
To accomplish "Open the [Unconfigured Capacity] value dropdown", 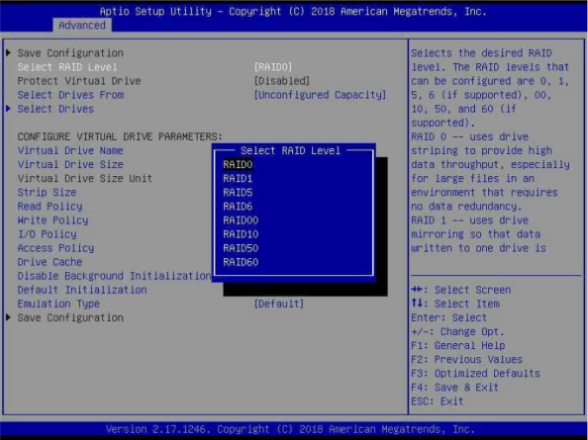I will click(320, 95).
